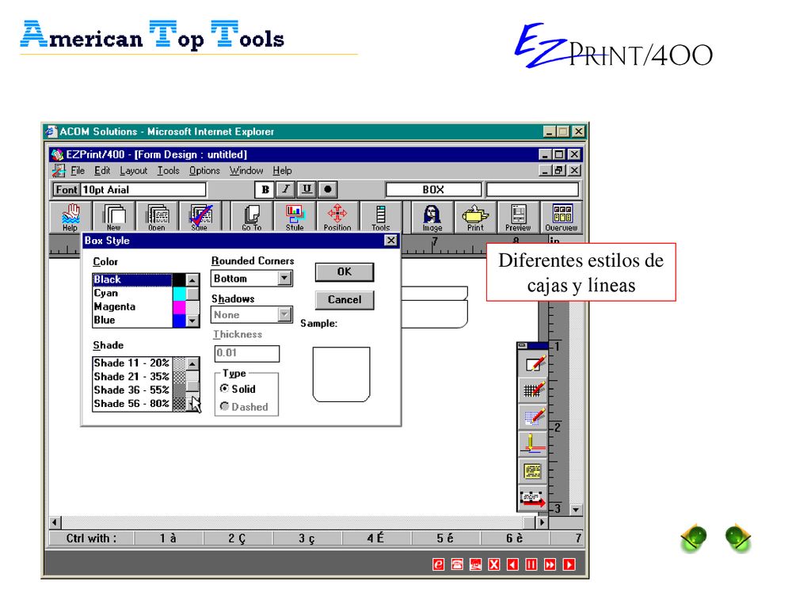
Task: Save the form via Save icon
Action: click(200, 217)
